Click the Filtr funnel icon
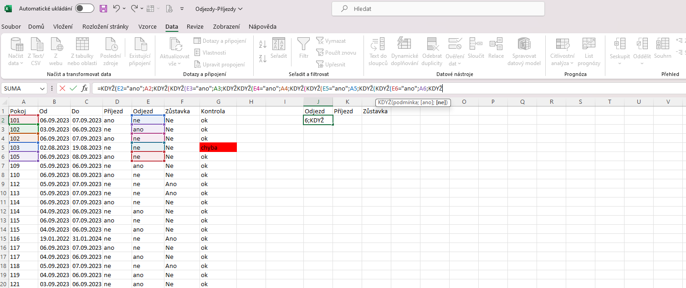 (x=304, y=49)
